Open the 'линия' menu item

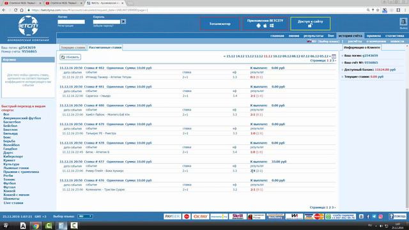point(294,36)
